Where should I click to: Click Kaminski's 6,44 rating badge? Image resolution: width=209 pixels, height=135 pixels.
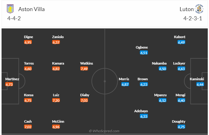pyautogui.click(x=200, y=84)
